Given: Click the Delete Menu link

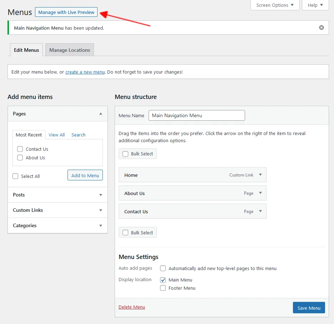Looking at the screenshot, I should tap(132, 307).
